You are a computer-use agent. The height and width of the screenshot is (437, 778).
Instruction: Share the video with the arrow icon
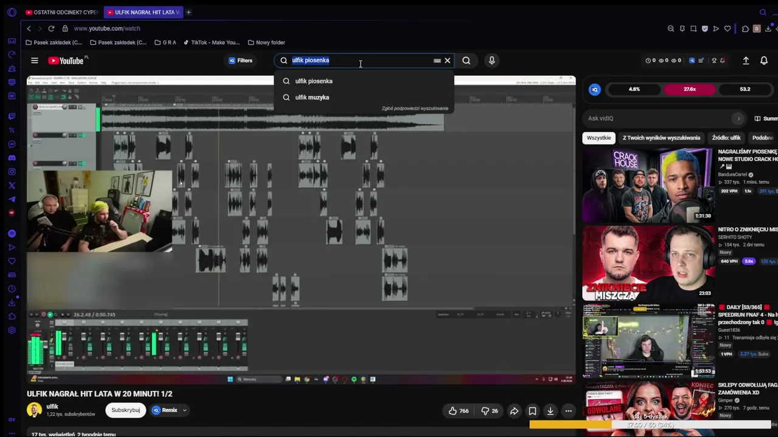click(514, 411)
